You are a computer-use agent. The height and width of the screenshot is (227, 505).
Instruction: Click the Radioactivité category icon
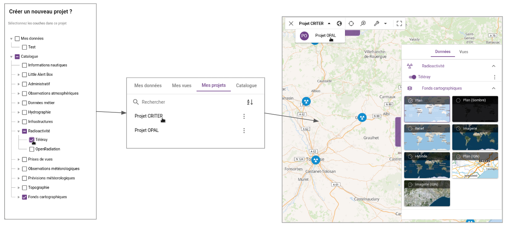(x=410, y=66)
